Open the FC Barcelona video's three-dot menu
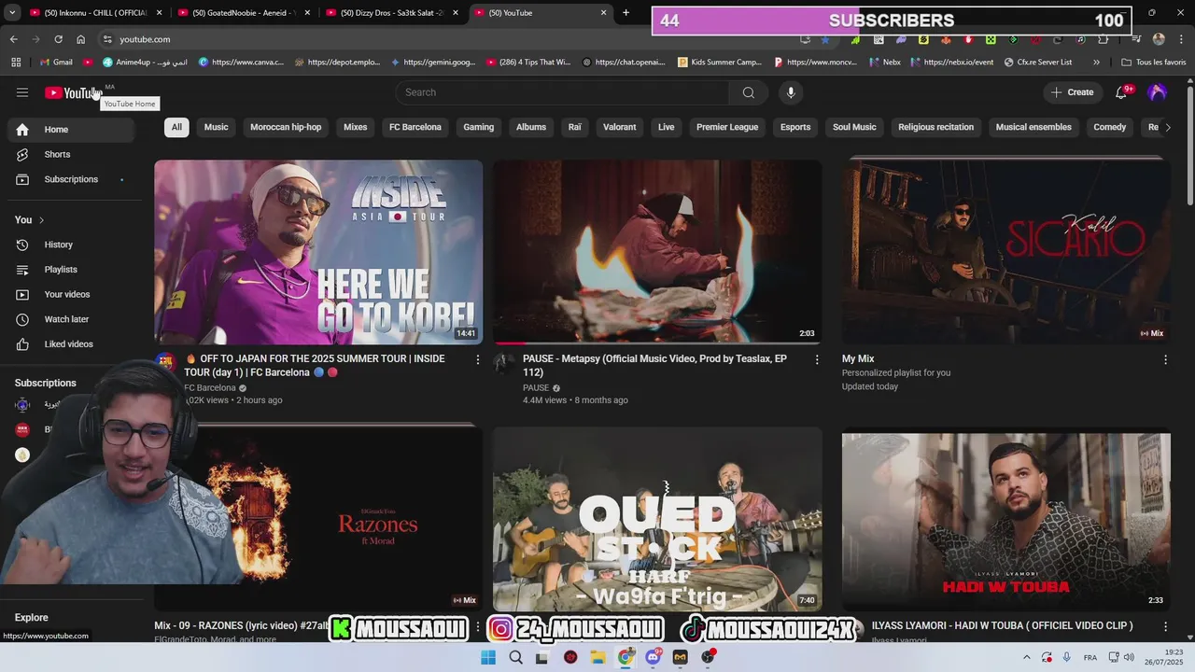This screenshot has width=1195, height=672. pos(478,359)
